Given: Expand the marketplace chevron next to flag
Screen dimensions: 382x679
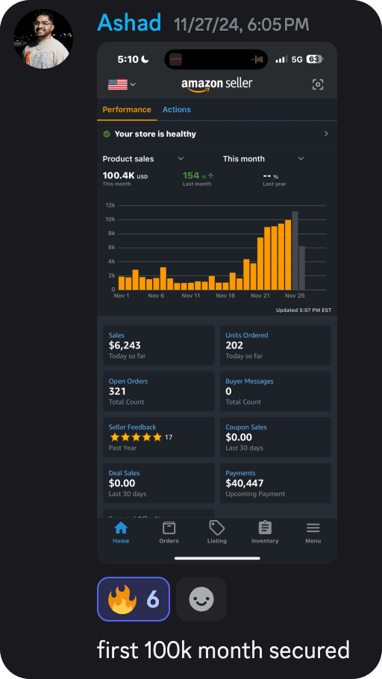Looking at the screenshot, I should (133, 84).
